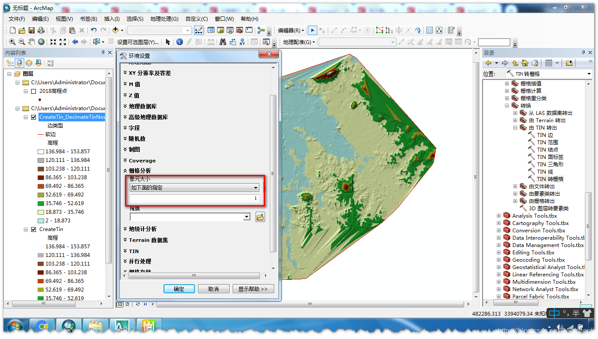Open the 像元大小 dropdown

(256, 187)
